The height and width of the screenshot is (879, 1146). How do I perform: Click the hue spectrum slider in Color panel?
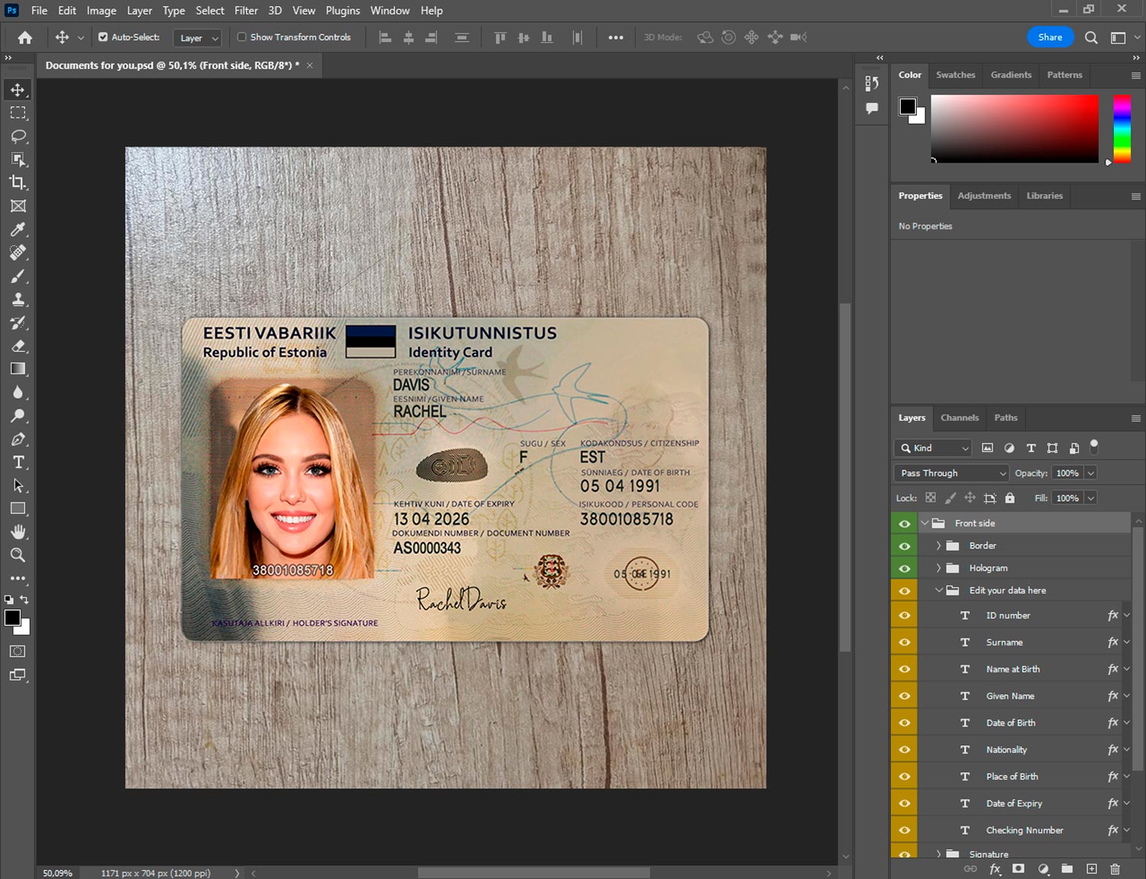point(1121,128)
